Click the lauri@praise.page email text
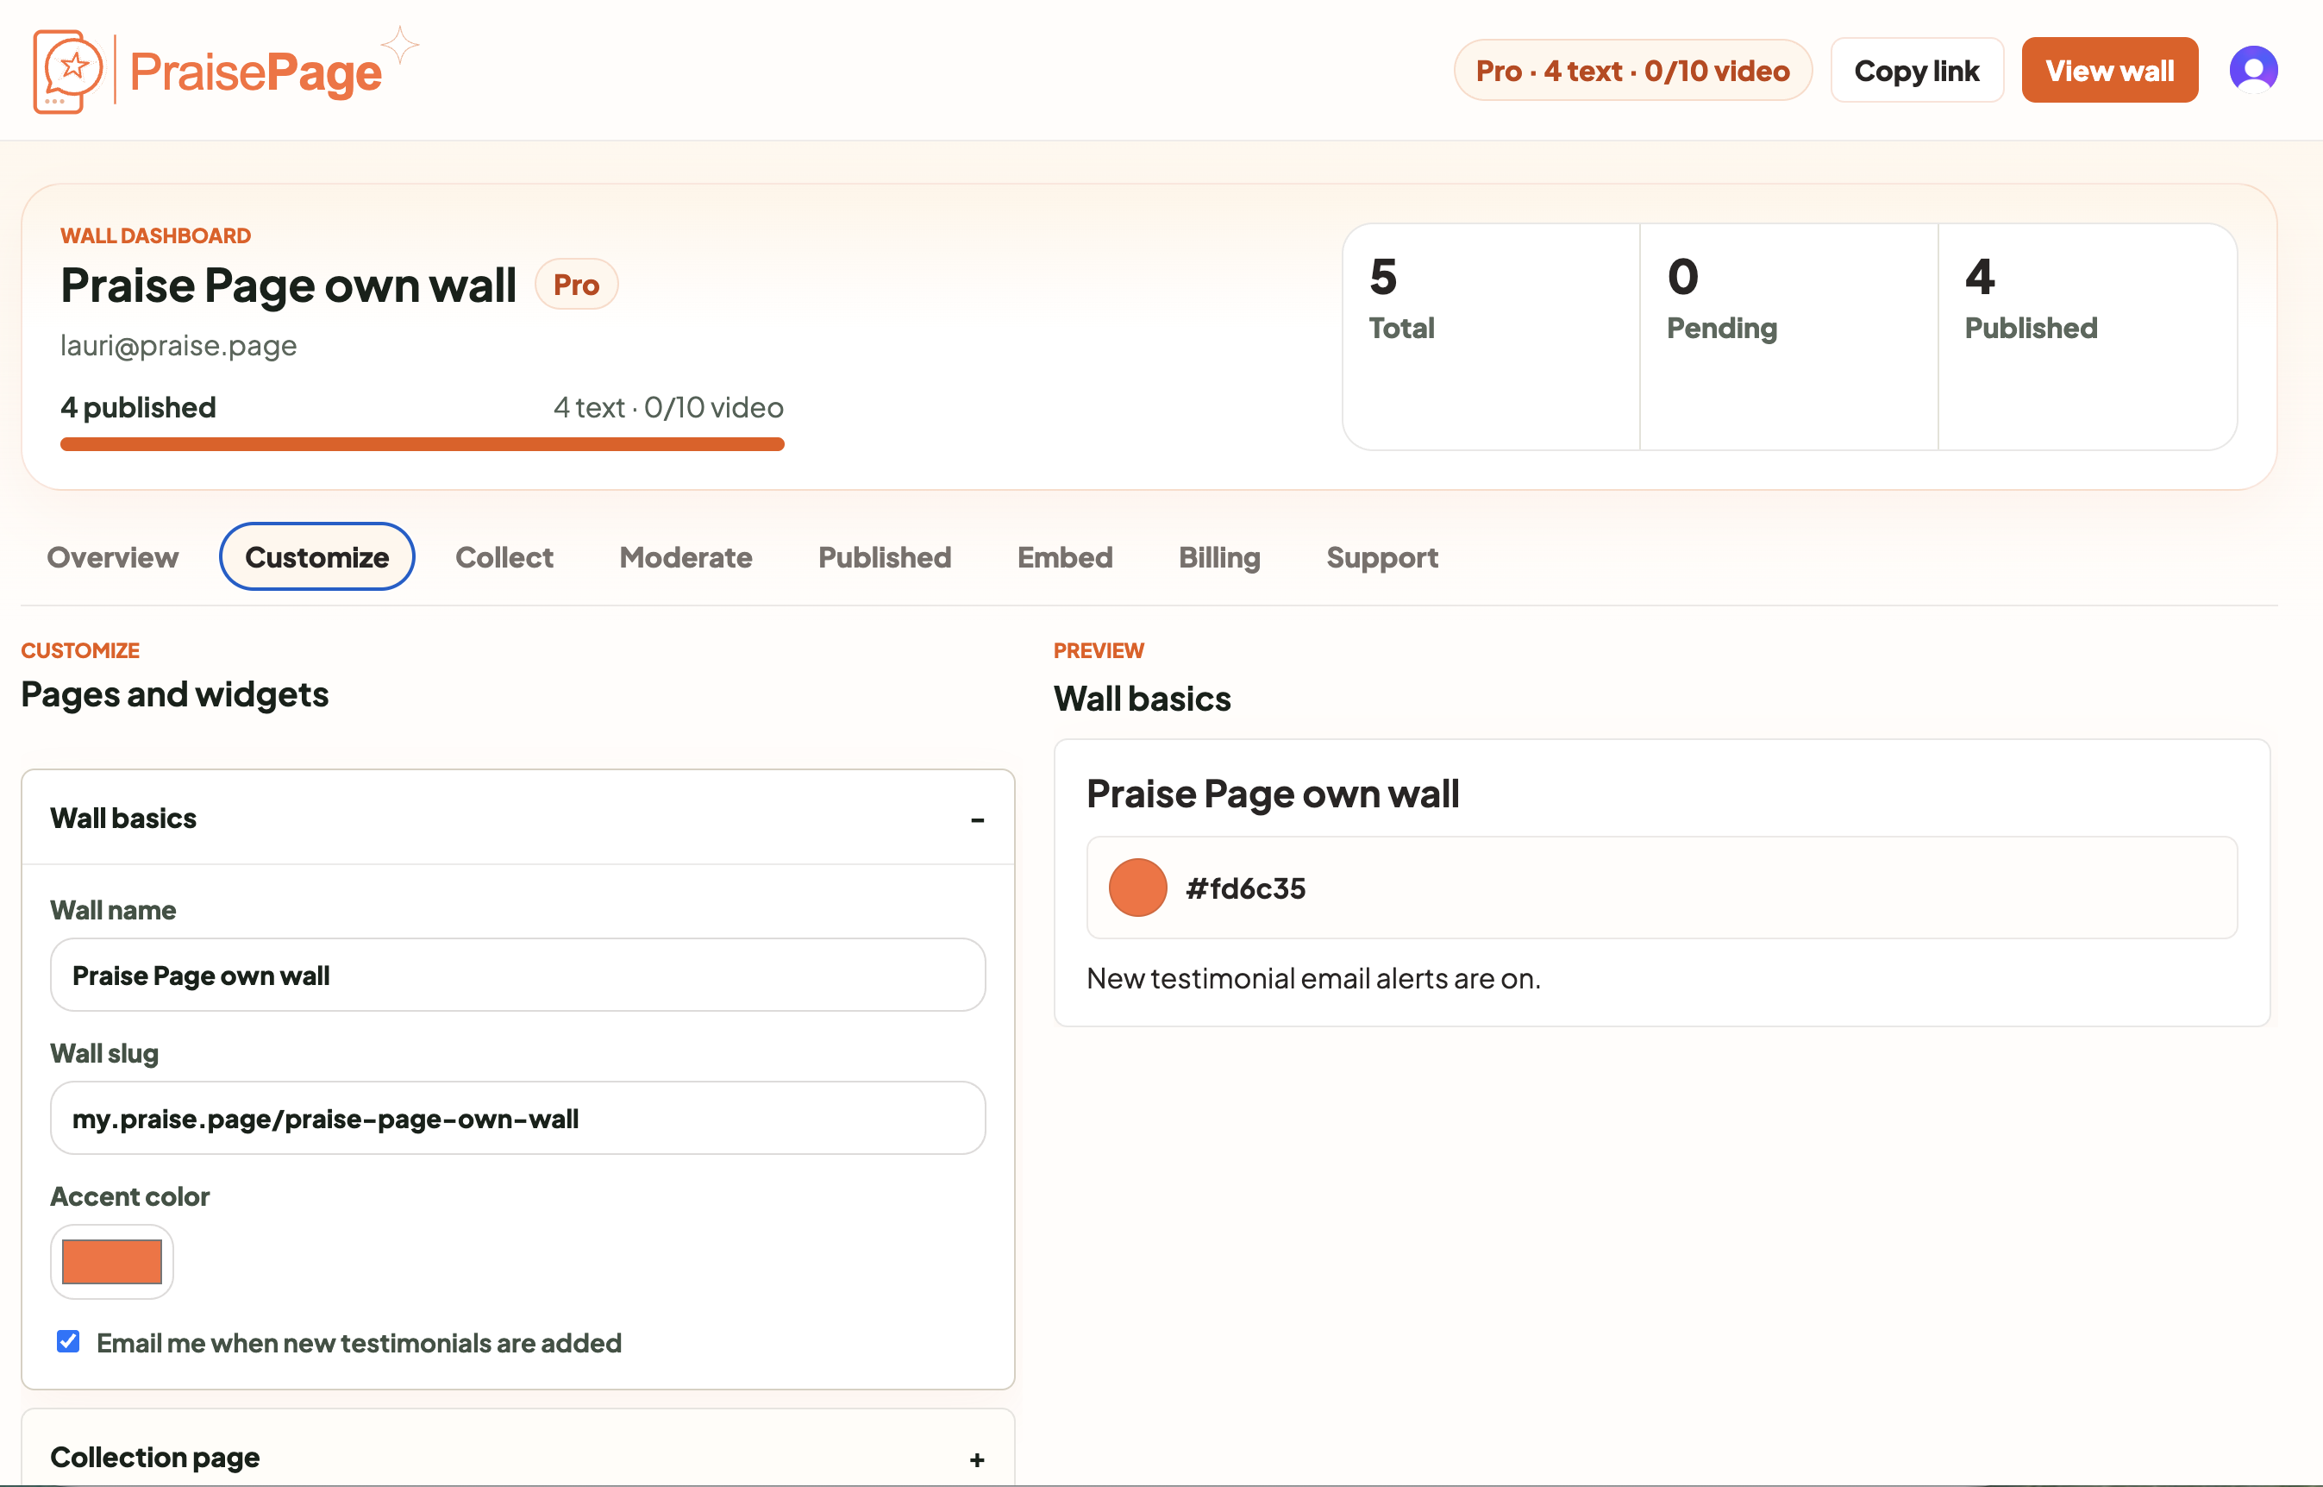 [x=178, y=346]
